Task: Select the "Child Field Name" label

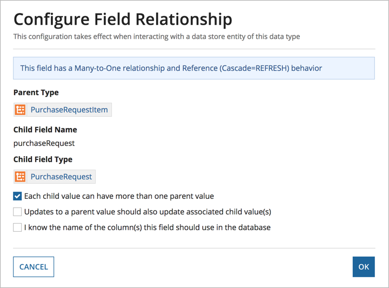Action: (45, 130)
